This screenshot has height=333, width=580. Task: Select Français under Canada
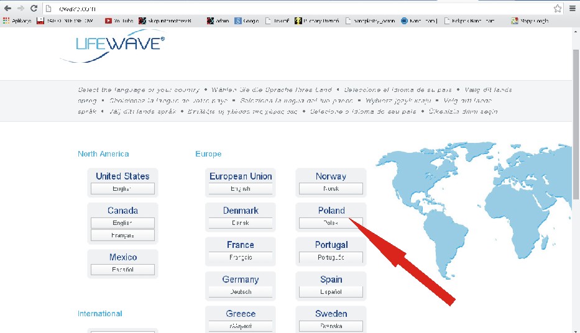click(x=122, y=235)
